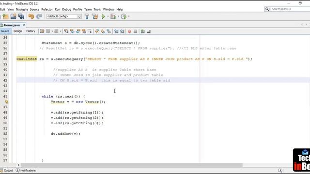Expand the Profile Project dropdown arrow
This screenshot has width=310, height=174.
(x=129, y=16)
